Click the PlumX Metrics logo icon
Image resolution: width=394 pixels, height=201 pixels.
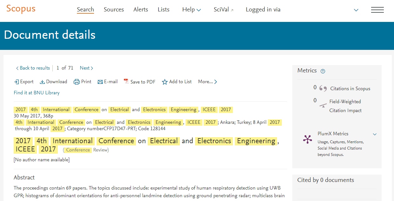coord(308,139)
